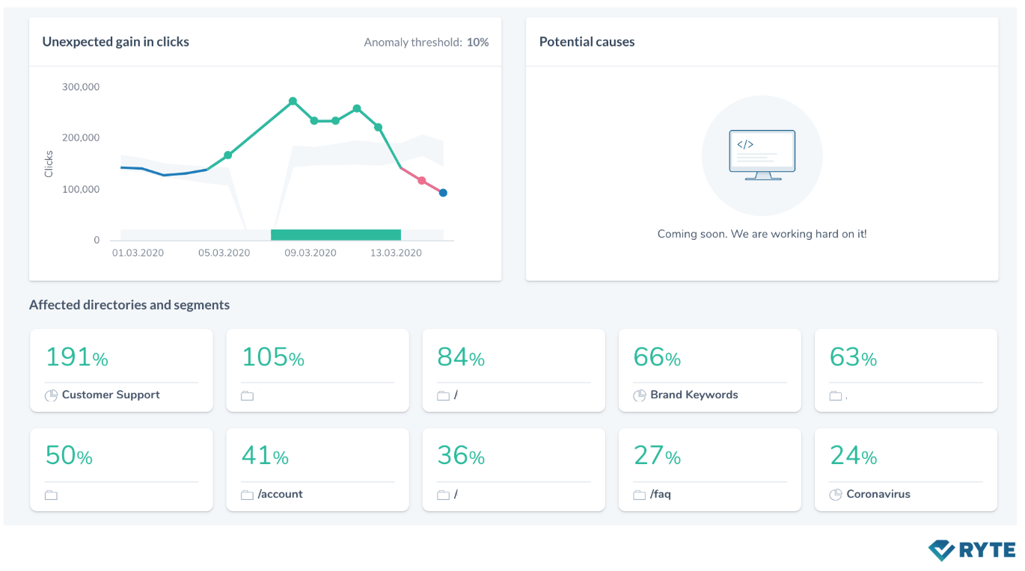Screen dimensions: 1025x571
Task: Click the segment pie icon beside Coronavirus
Action: pyautogui.click(x=835, y=495)
